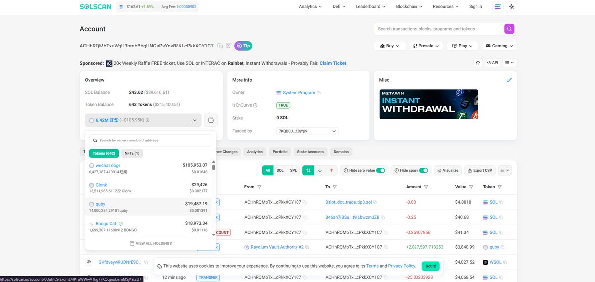Image resolution: width=595 pixels, height=282 pixels.
Task: Click the Visualize button
Action: [448, 170]
